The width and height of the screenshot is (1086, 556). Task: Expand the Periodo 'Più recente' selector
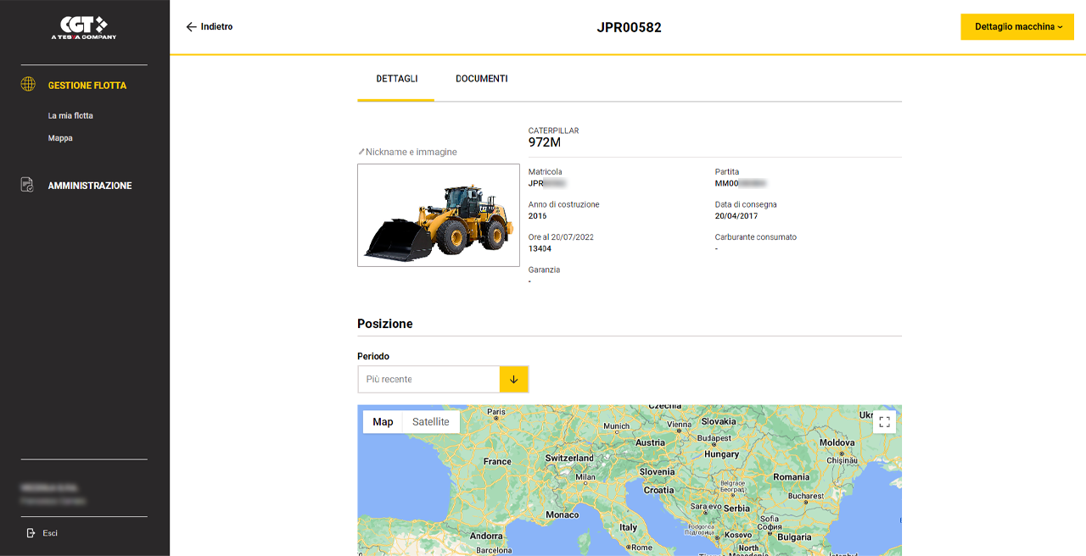click(428, 380)
